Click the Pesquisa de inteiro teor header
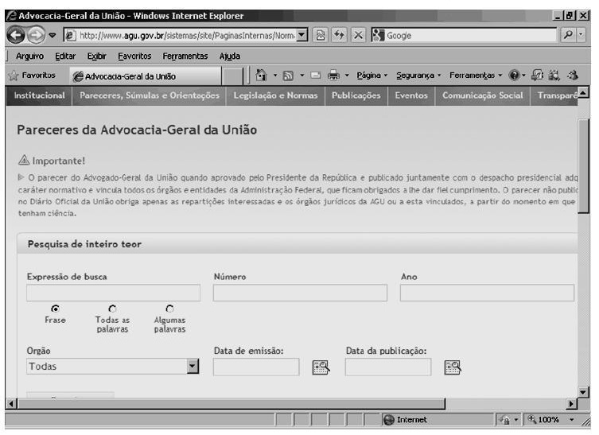 (x=84, y=244)
